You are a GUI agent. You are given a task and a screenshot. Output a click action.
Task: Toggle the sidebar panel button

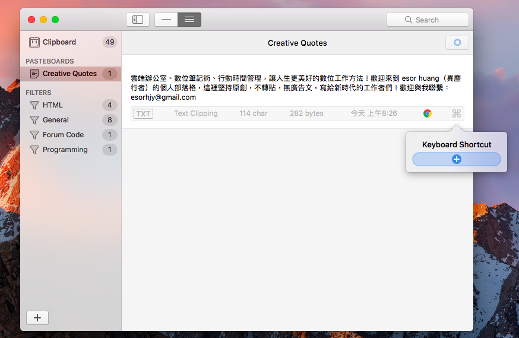(138, 20)
